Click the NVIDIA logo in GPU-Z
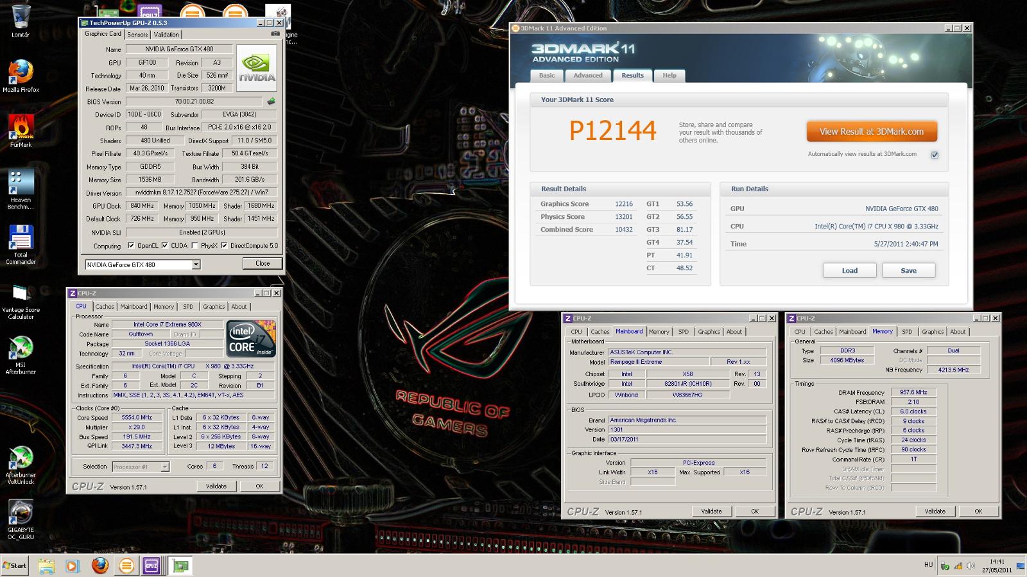 (x=257, y=68)
